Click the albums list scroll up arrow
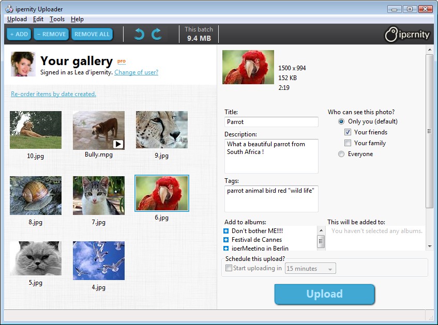This screenshot has height=325, width=438. (x=321, y=230)
